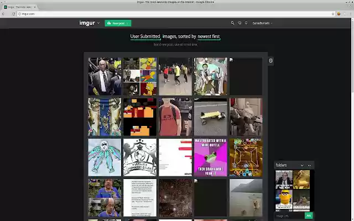Open the frog meme thumbnail in folders
This screenshot has height=221, width=354.
point(301,199)
